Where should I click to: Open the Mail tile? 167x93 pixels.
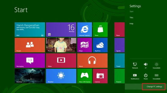tap(30, 30)
